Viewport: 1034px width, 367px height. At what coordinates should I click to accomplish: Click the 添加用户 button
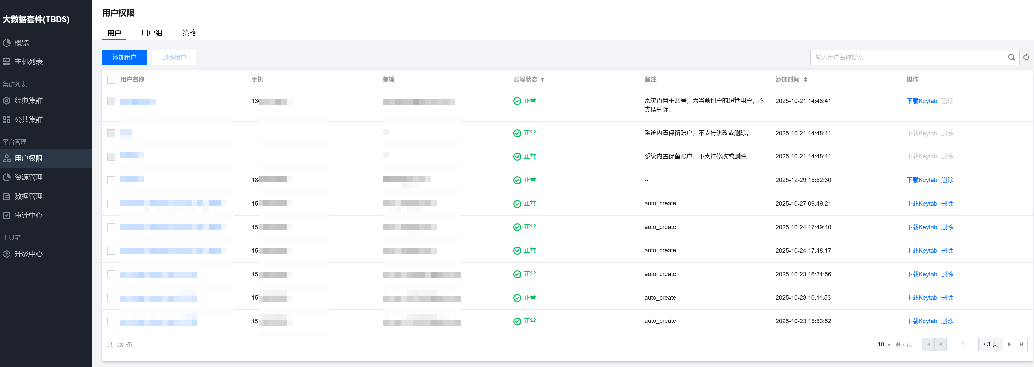click(x=124, y=58)
